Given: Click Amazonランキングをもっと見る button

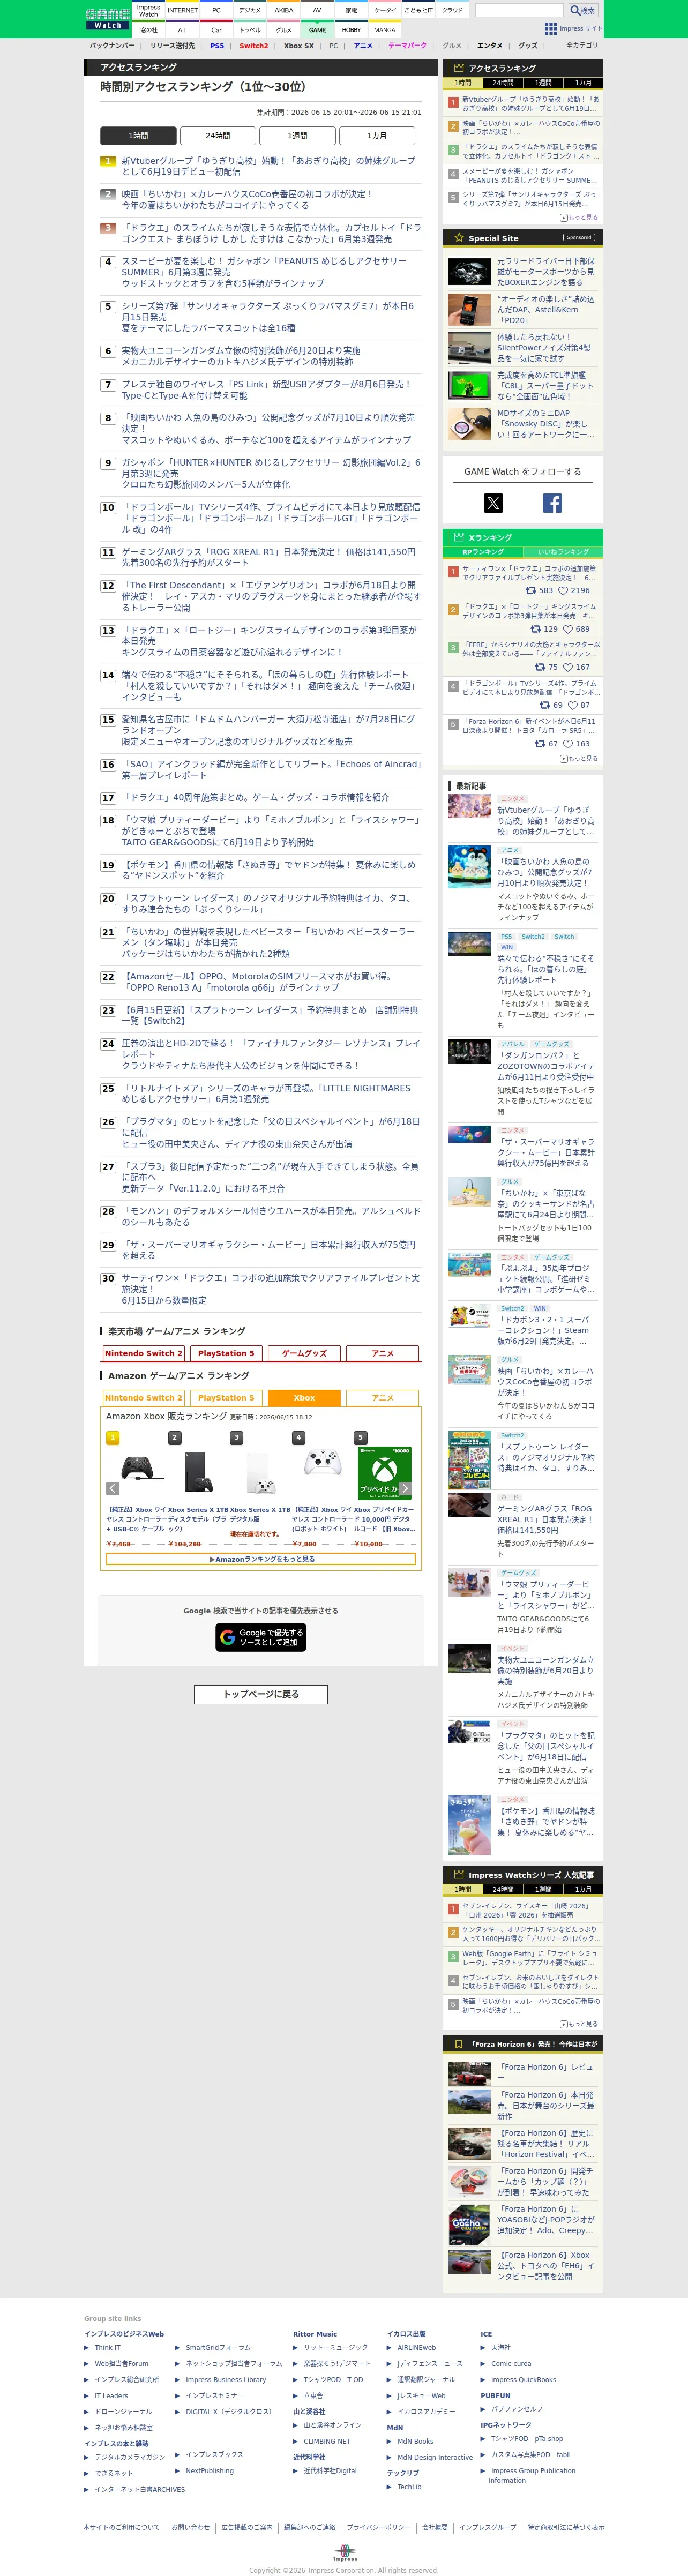Looking at the screenshot, I should click(261, 1559).
